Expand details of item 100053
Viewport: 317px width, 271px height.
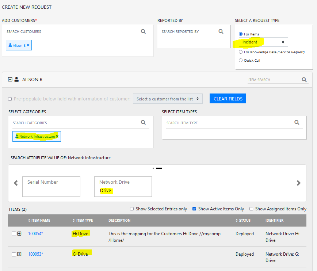click(19, 254)
